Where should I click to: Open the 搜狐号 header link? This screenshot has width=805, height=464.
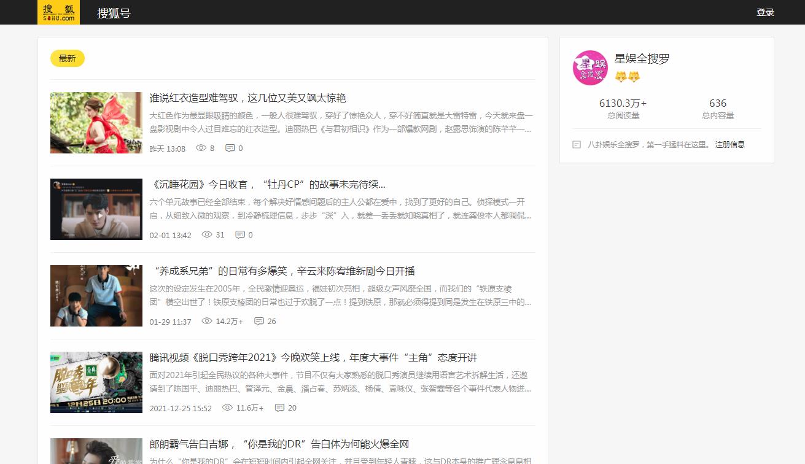pyautogui.click(x=114, y=13)
